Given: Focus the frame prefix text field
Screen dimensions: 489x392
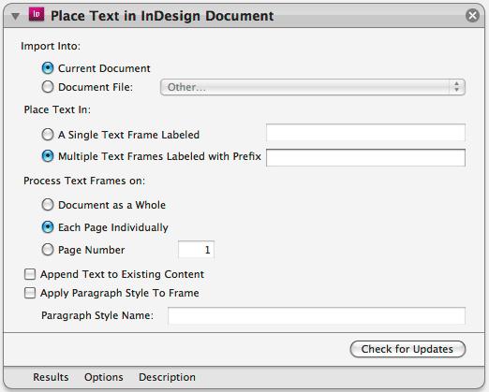Looking at the screenshot, I should click(x=365, y=157).
